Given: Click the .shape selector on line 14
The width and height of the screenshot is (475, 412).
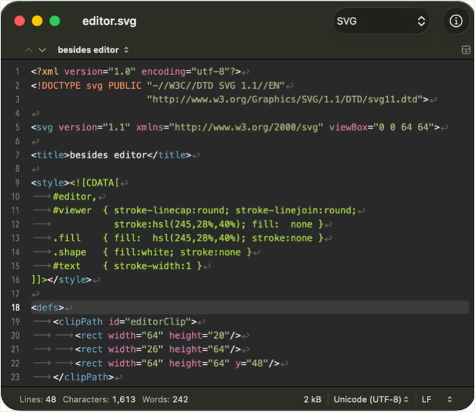Looking at the screenshot, I should [x=69, y=252].
